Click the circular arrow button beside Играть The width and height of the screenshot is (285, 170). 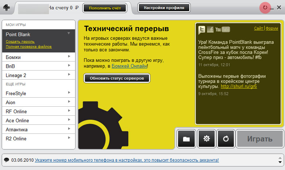[x=227, y=139]
